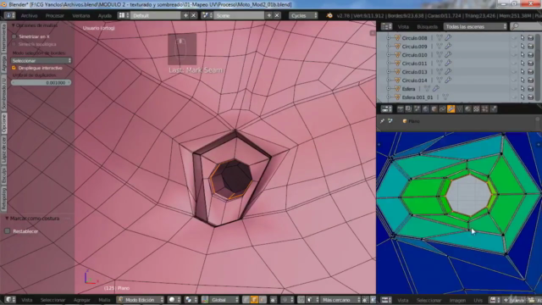Open the Ventana menu
Viewport: 542px width, 305px height.
click(x=81, y=15)
